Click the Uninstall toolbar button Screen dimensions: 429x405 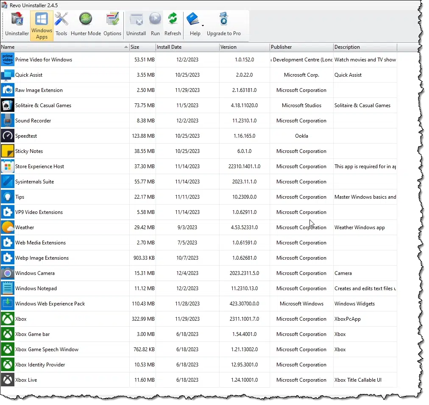coord(136,25)
